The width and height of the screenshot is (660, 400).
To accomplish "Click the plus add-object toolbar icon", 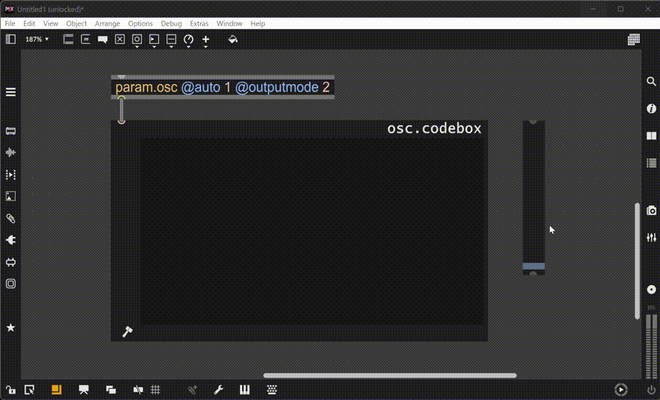I will [206, 38].
